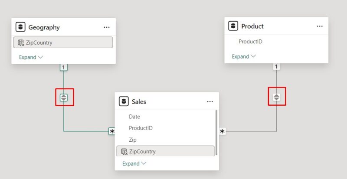Image resolution: width=347 pixels, height=179 pixels.
Task: Click the many (*) marker left of Sales
Action: (112, 131)
